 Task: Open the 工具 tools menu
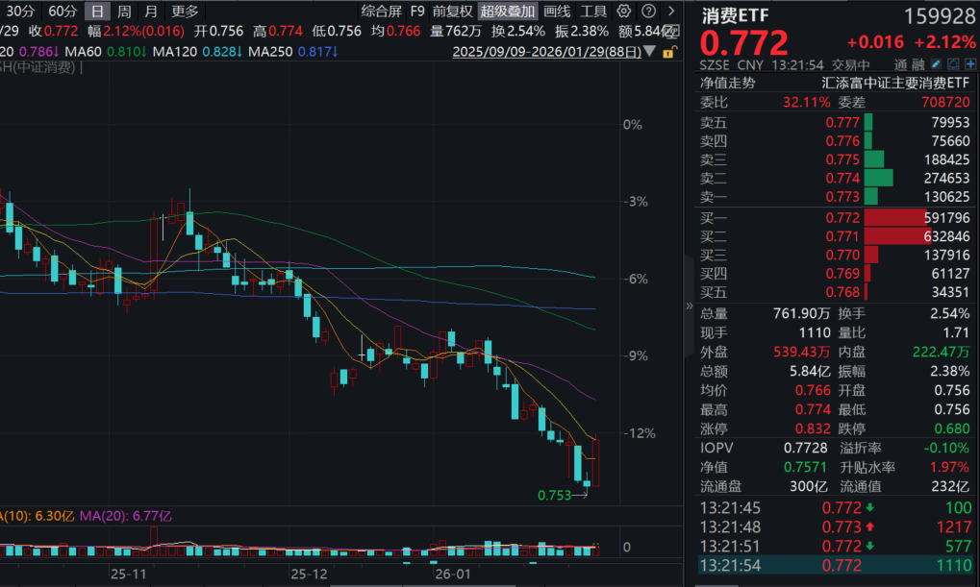[x=593, y=12]
